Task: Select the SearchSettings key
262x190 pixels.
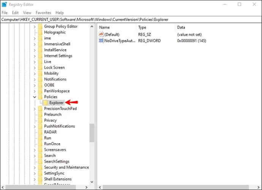Action: click(x=57, y=161)
